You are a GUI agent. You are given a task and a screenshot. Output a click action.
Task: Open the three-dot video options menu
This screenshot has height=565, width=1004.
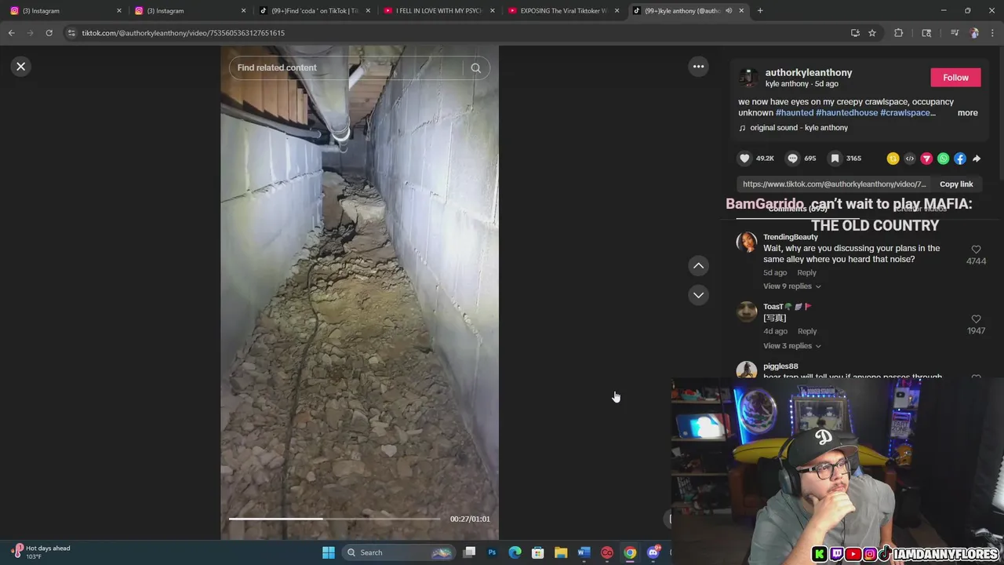click(x=698, y=67)
